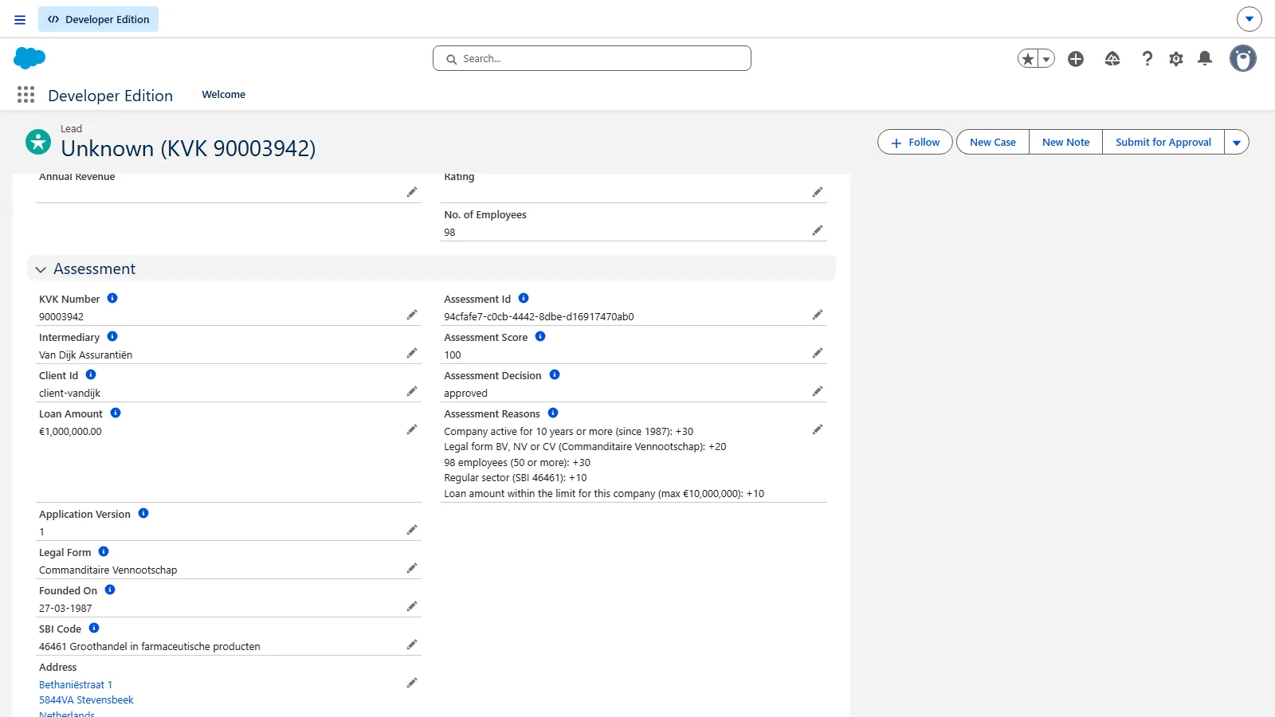Open the Setup gear icon
1275x717 pixels.
point(1176,58)
